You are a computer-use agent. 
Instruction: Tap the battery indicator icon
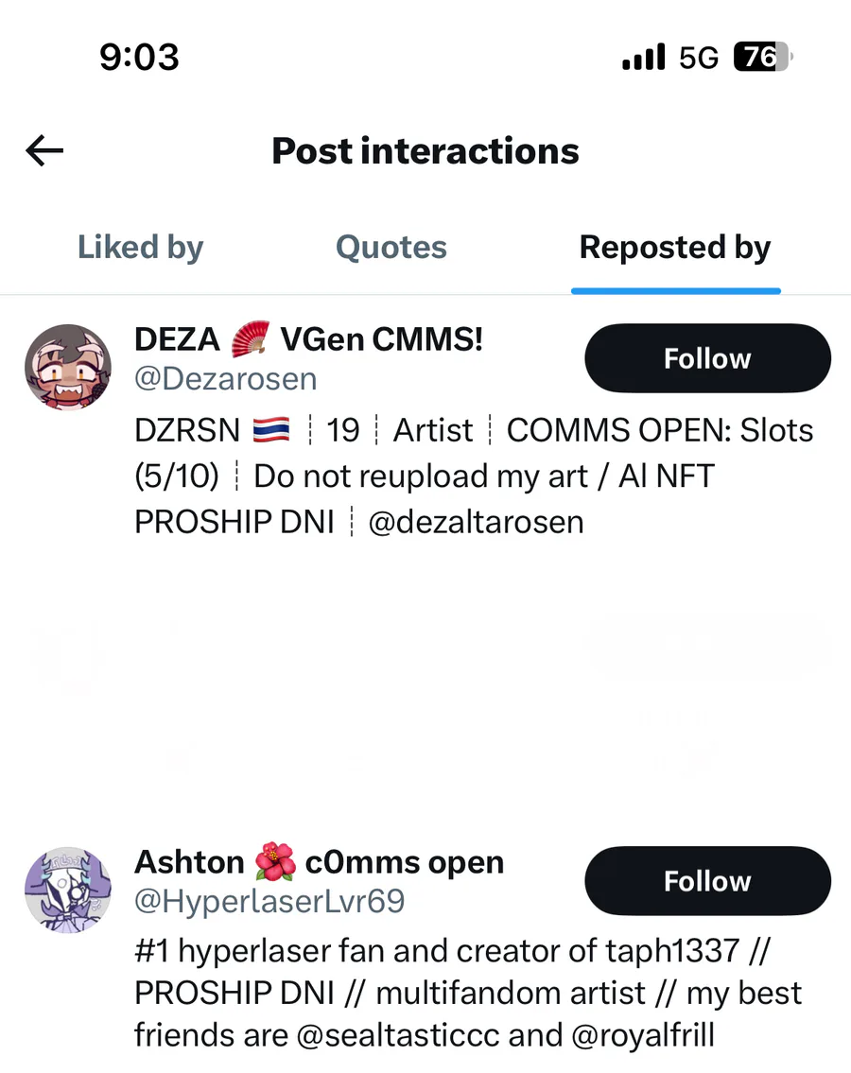coord(763,57)
